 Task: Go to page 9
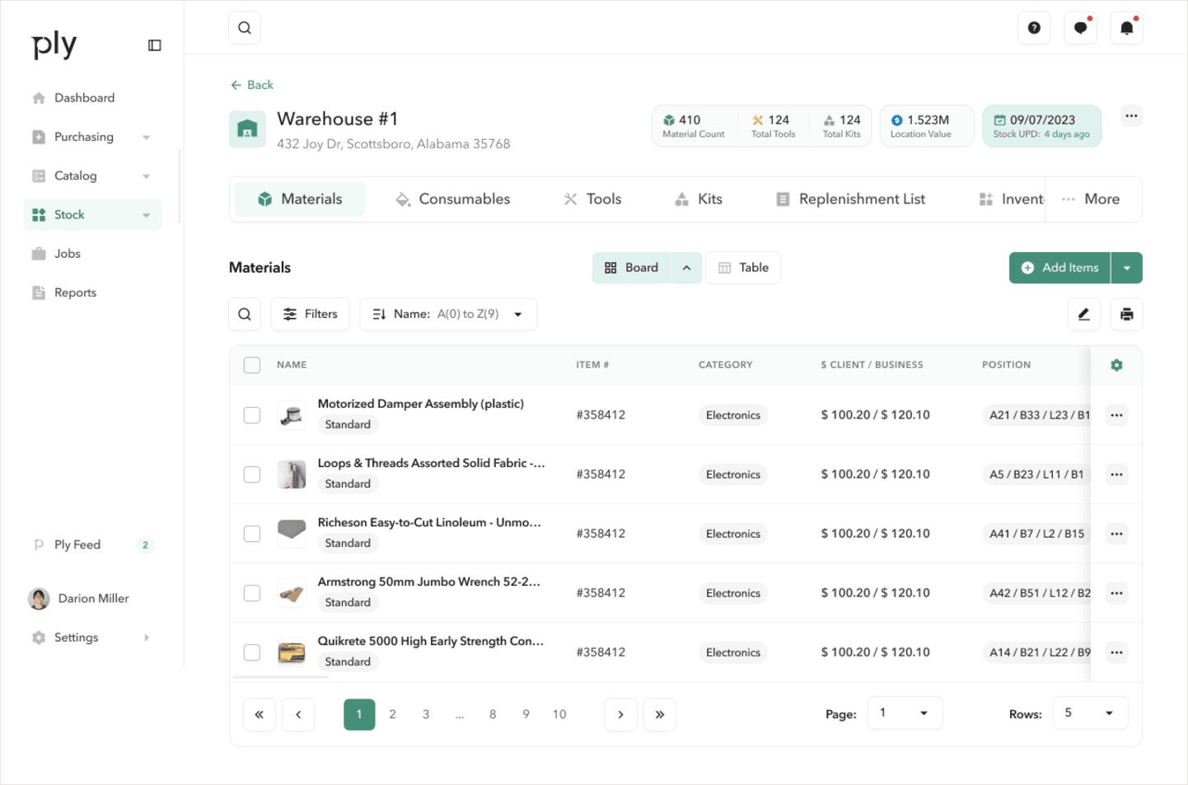point(526,715)
